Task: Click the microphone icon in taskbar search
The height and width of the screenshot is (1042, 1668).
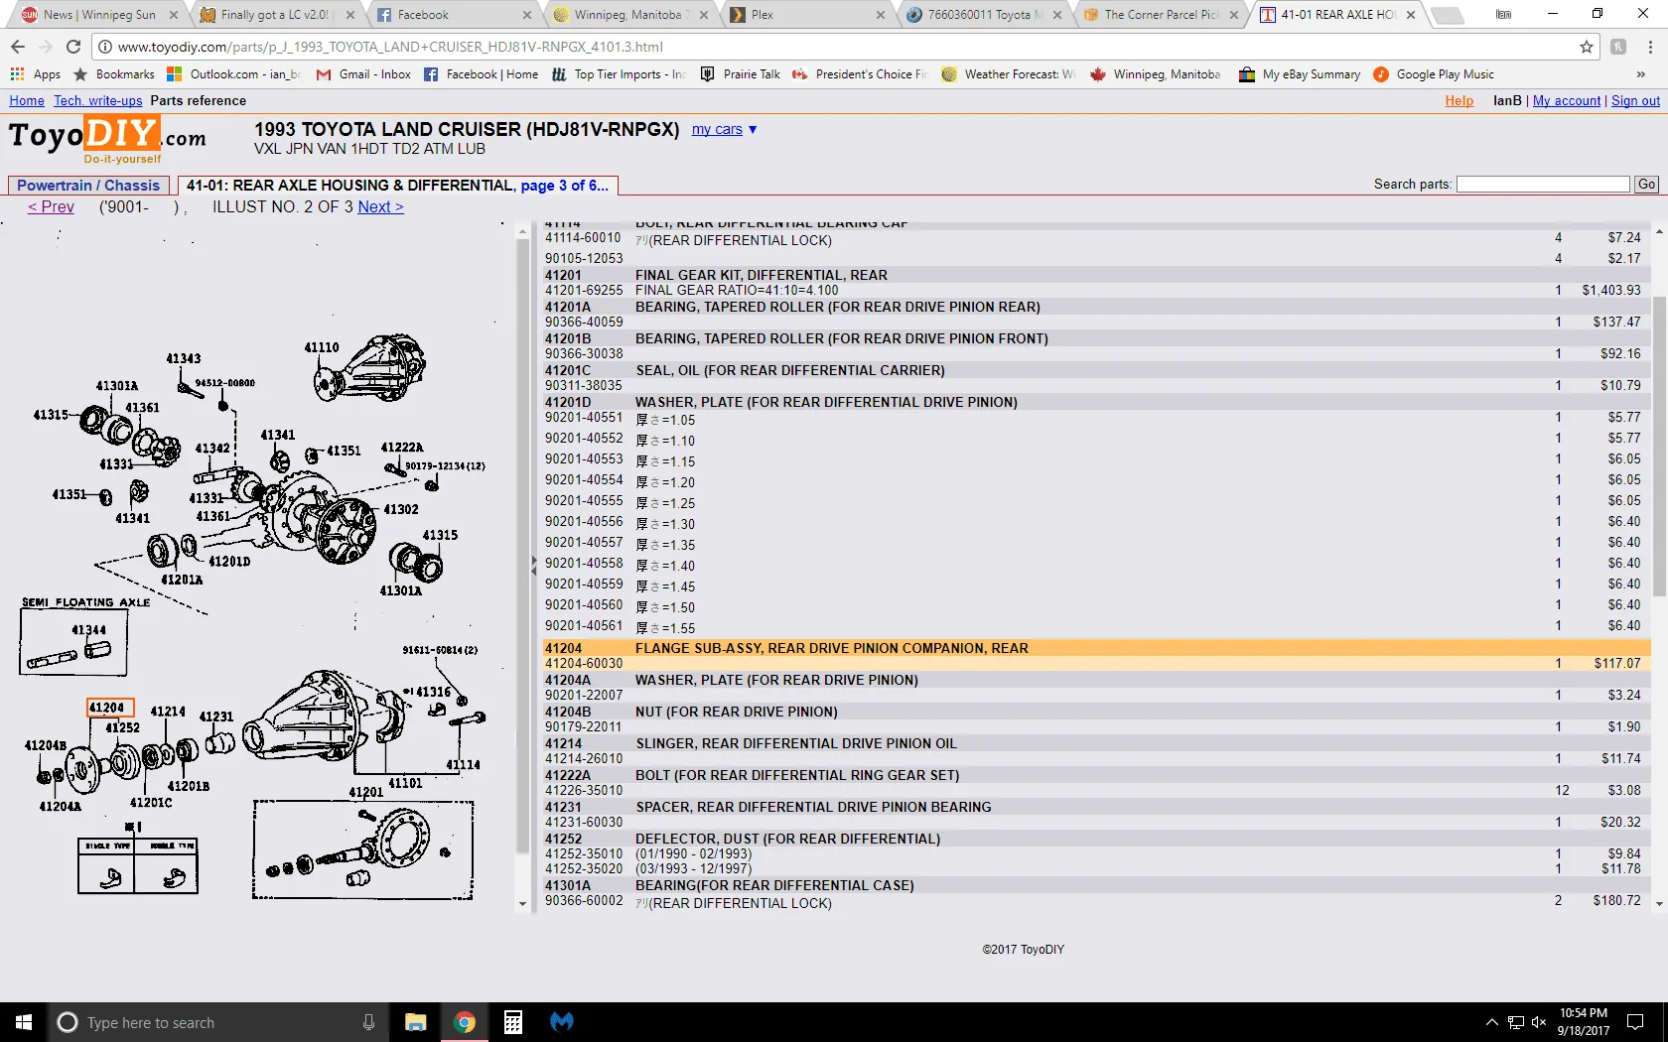Action: pos(368,1022)
